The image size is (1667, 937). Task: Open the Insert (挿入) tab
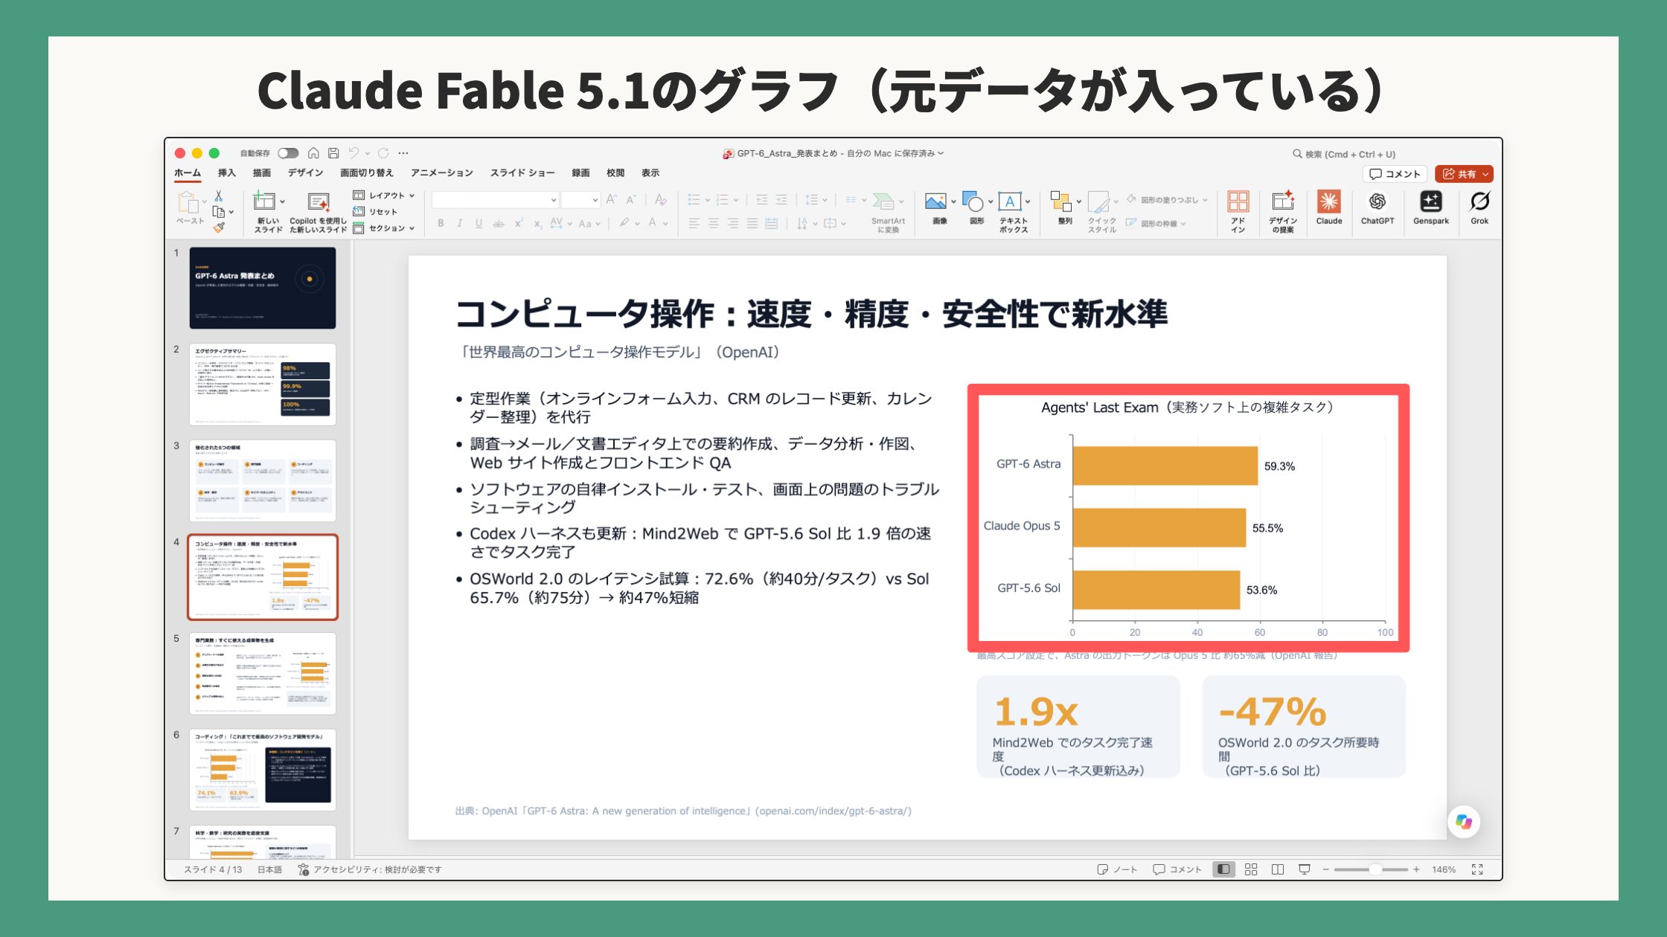[226, 173]
